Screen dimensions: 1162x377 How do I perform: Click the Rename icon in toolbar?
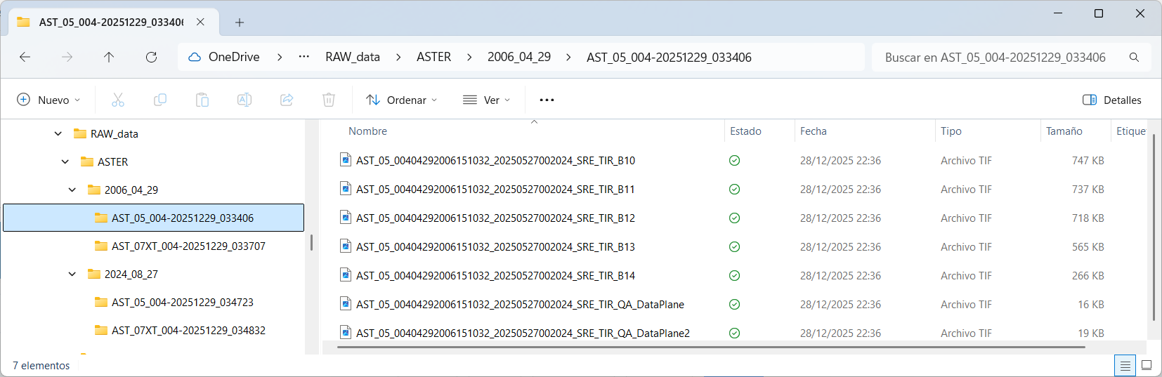coord(244,100)
